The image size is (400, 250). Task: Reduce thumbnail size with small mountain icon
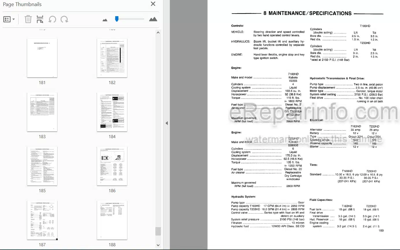(105, 20)
